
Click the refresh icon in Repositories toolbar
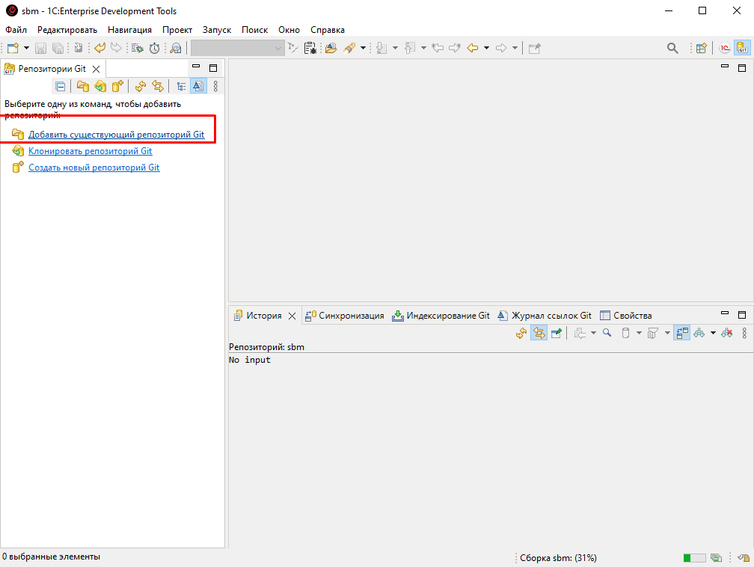point(140,86)
